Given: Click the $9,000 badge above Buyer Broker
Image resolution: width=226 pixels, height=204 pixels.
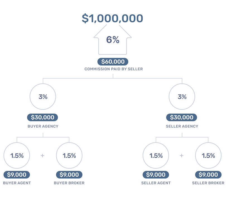Looking at the screenshot, I should coord(69,175).
